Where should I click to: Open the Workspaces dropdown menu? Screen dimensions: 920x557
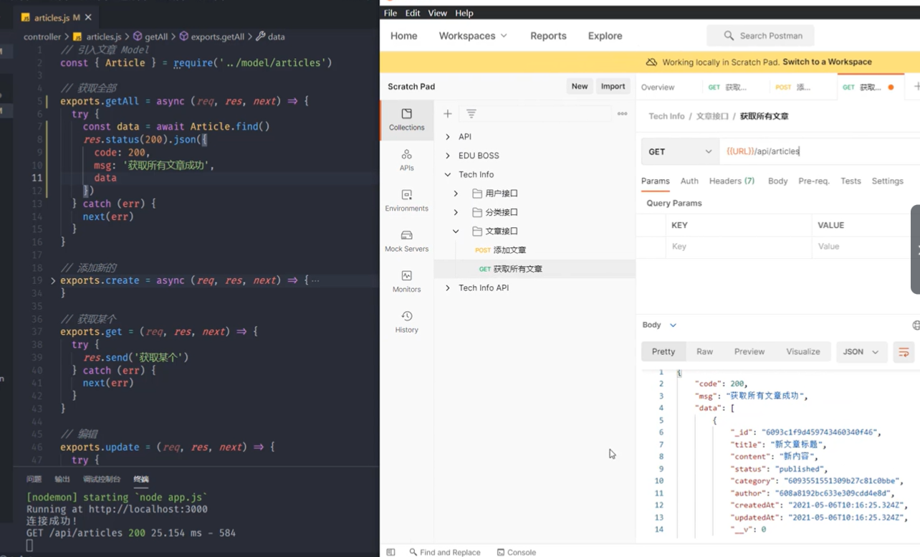click(x=473, y=36)
